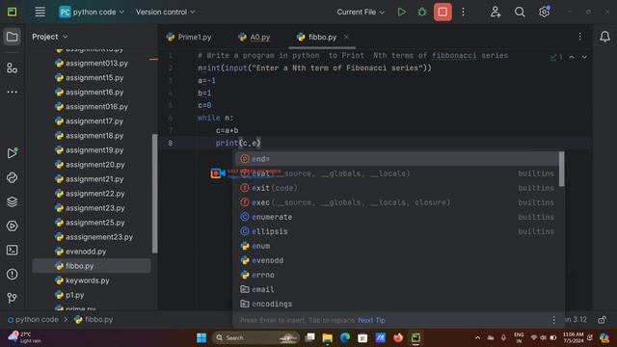Screen dimensions: 617x347
Task: Click the project tree vertical scrollbar
Action: 154,194
